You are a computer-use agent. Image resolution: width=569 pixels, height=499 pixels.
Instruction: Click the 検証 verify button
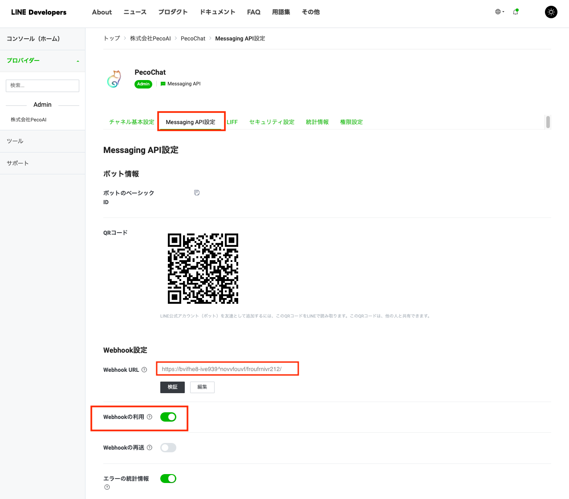(x=172, y=387)
